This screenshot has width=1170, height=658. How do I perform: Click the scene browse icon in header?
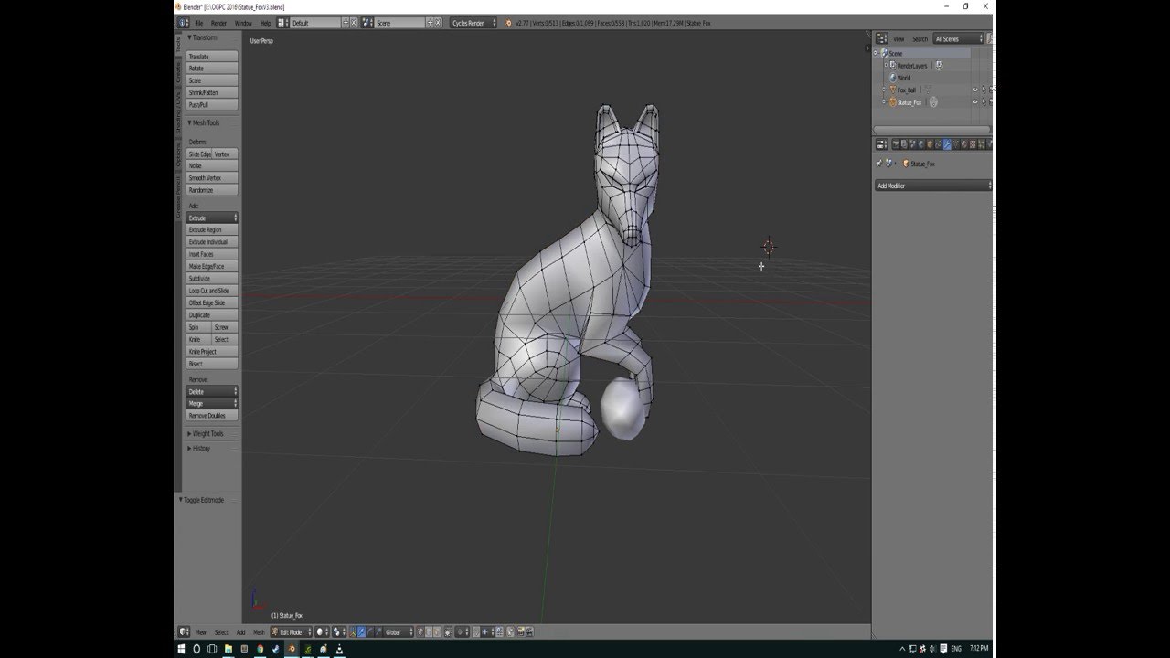pyautogui.click(x=367, y=23)
